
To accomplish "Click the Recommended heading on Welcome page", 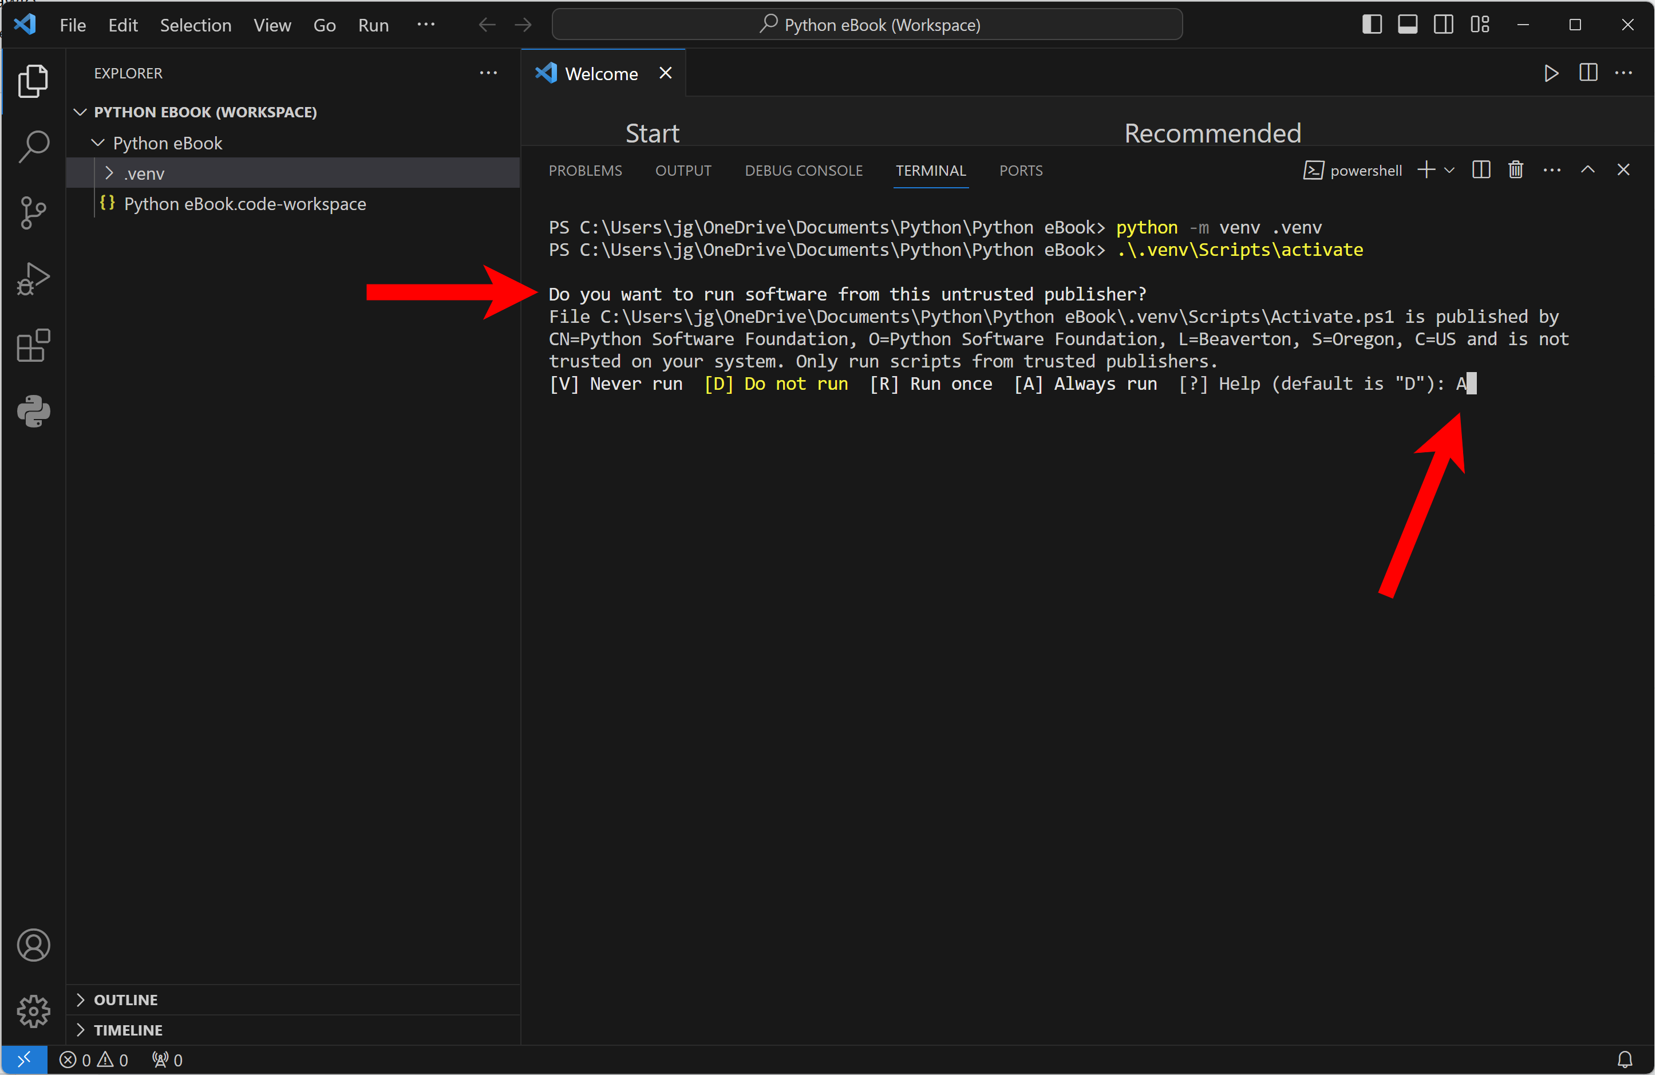I will pos(1213,133).
